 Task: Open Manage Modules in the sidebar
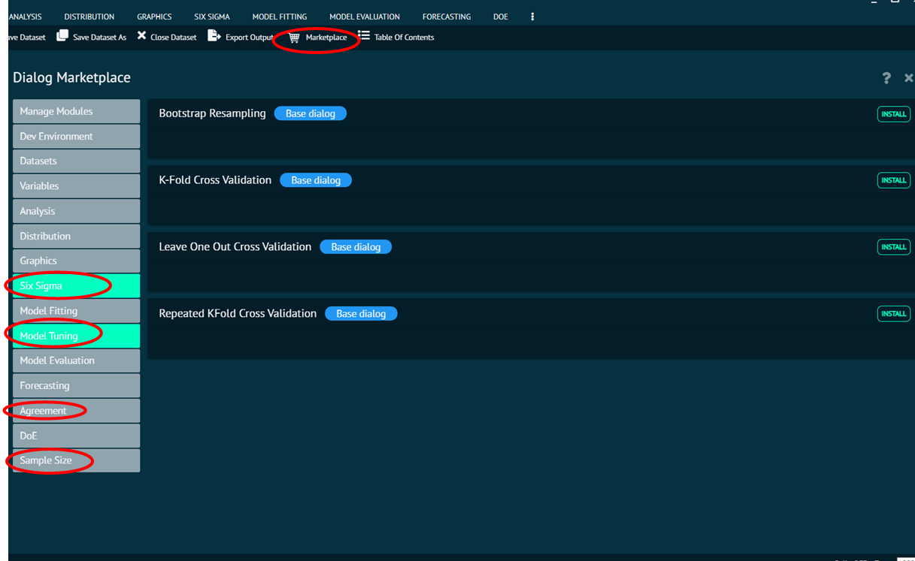point(75,111)
